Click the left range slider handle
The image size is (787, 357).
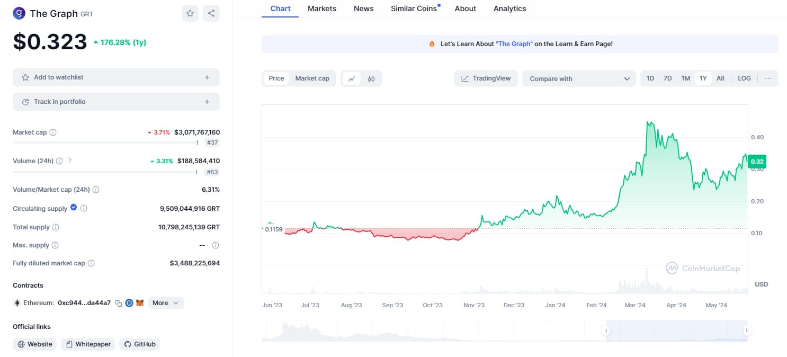click(x=606, y=331)
